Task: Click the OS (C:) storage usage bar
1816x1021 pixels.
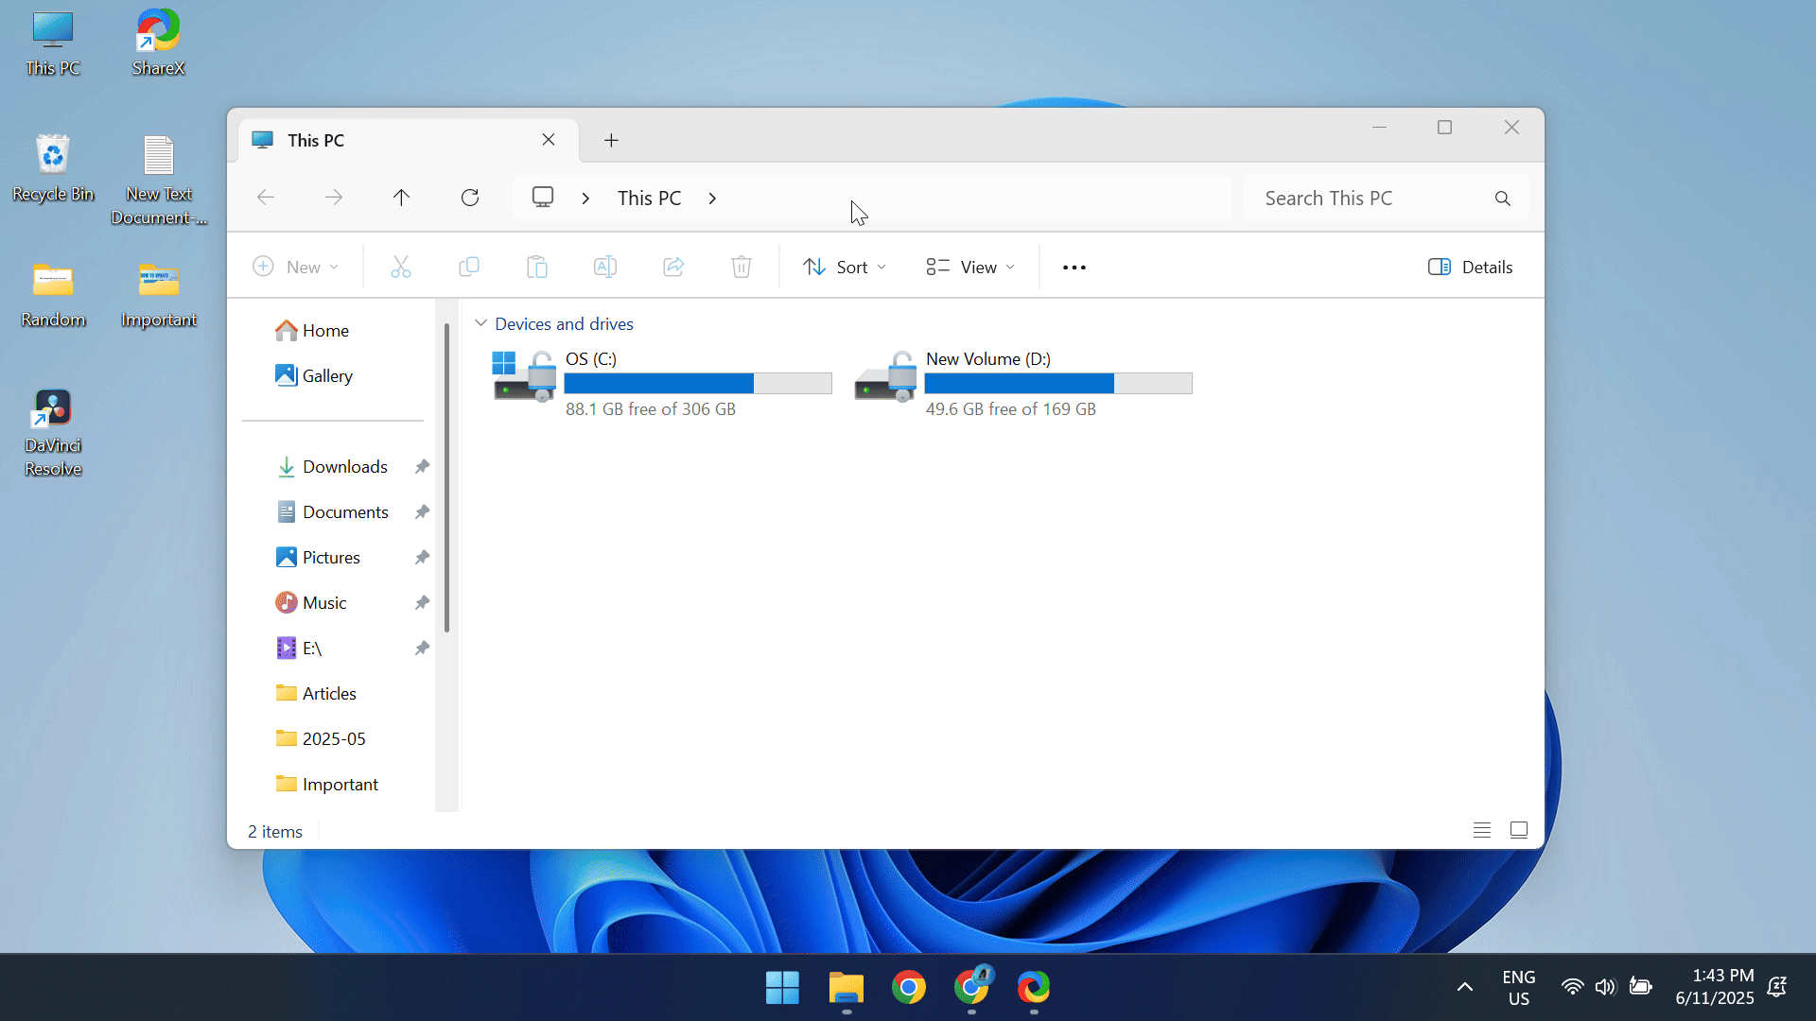Action: point(698,383)
